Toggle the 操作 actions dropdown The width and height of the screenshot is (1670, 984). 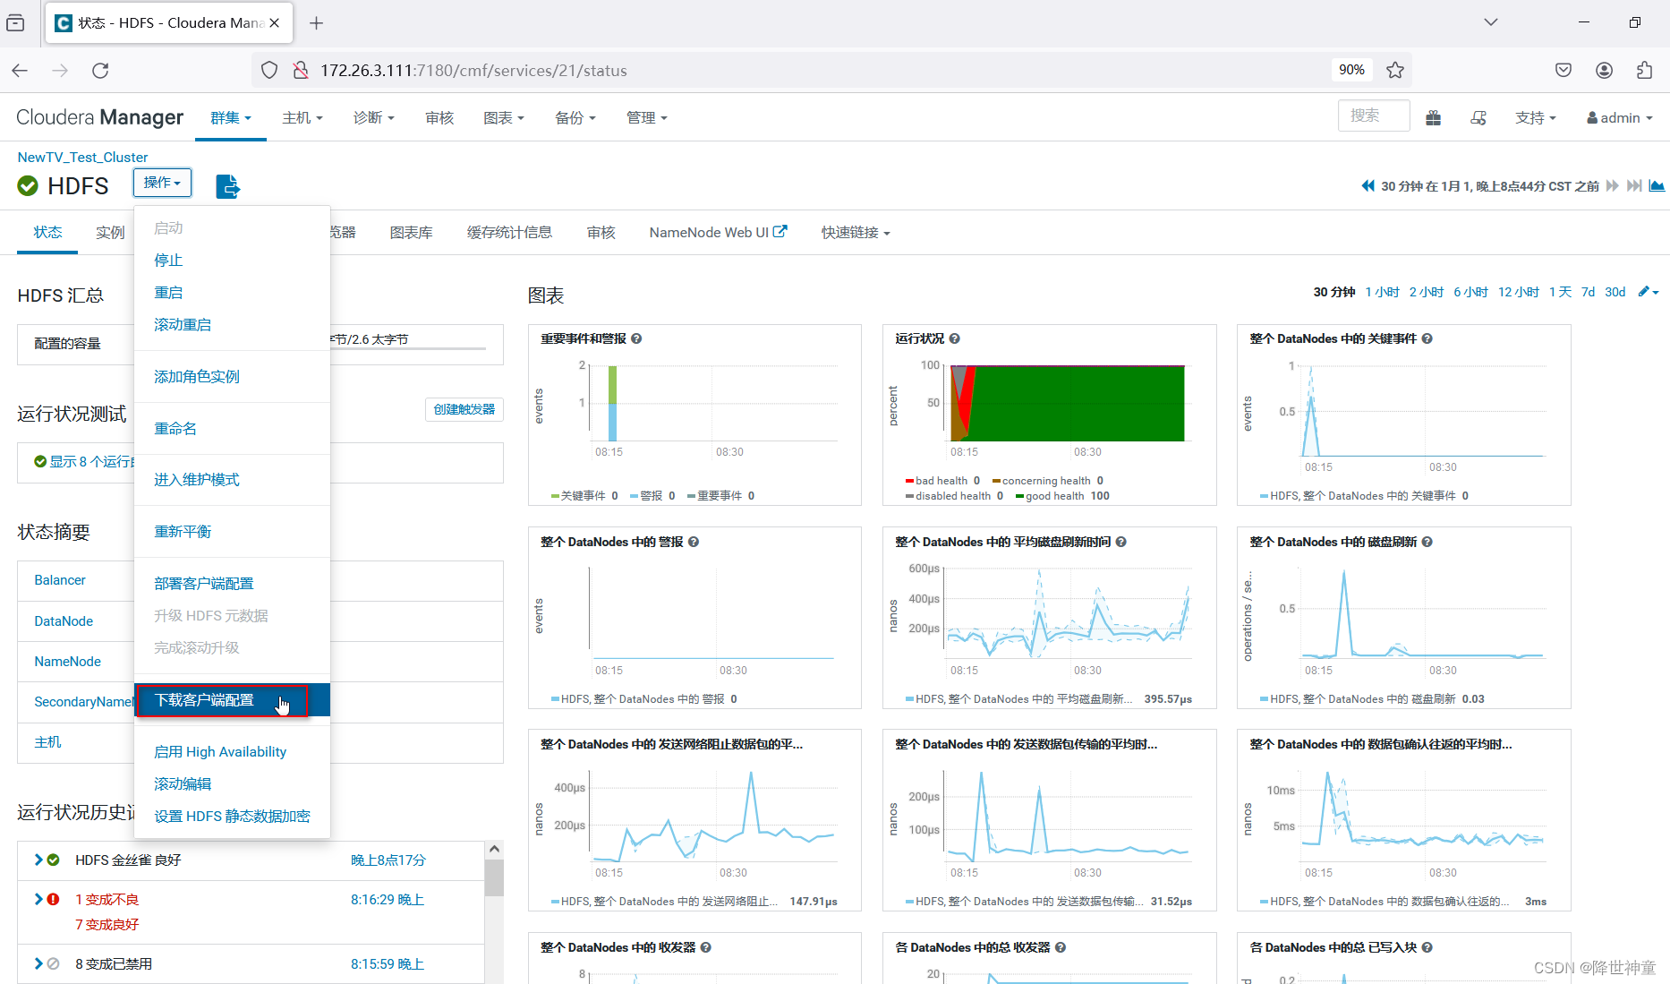click(x=162, y=183)
